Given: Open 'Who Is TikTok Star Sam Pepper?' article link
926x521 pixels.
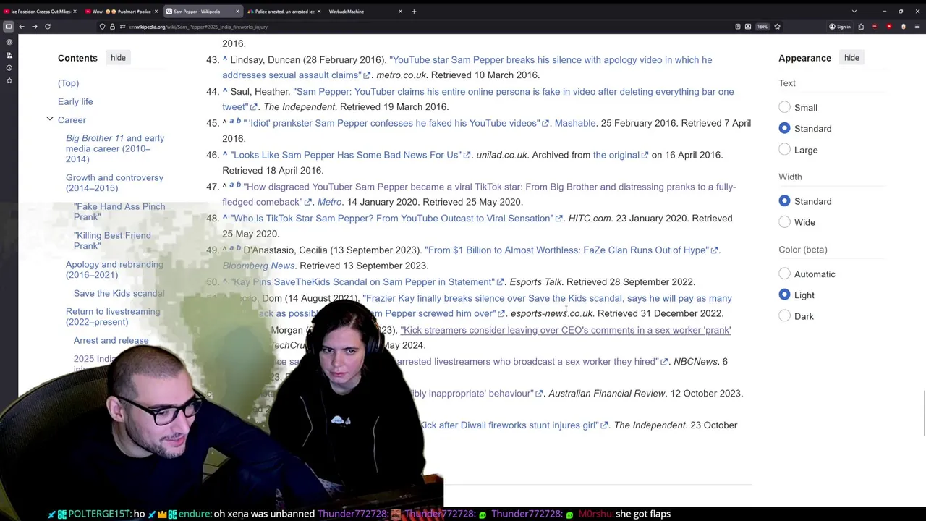Looking at the screenshot, I should pyautogui.click(x=391, y=218).
